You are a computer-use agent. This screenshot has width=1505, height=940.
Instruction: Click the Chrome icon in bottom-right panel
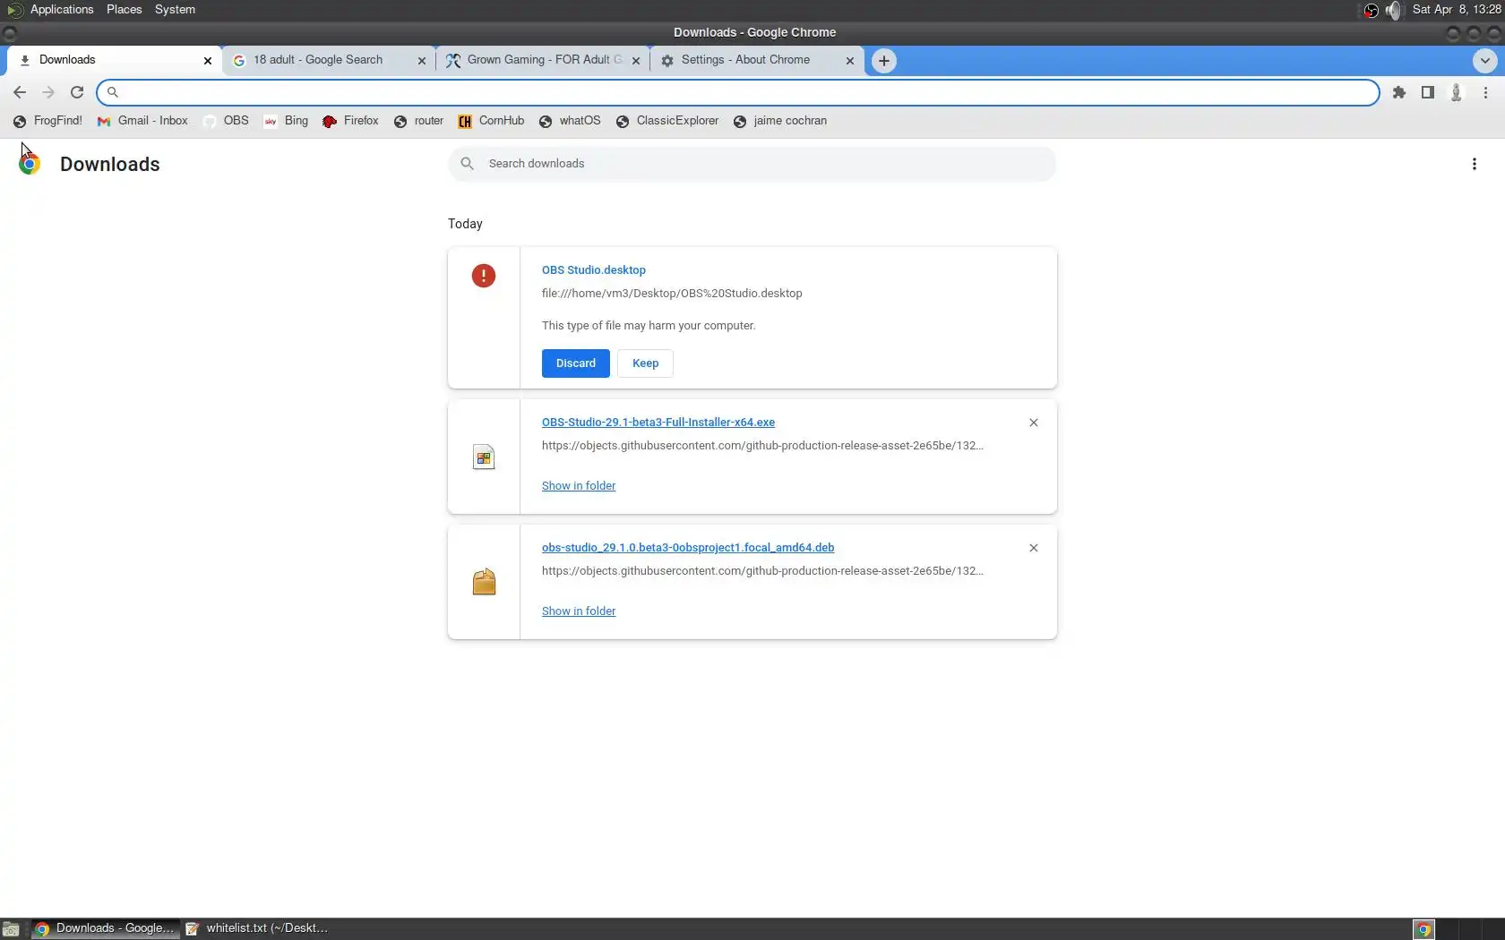[x=1423, y=929]
